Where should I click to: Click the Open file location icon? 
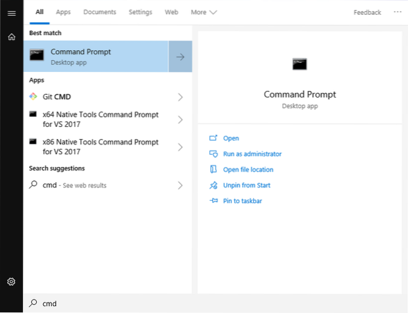[213, 169]
